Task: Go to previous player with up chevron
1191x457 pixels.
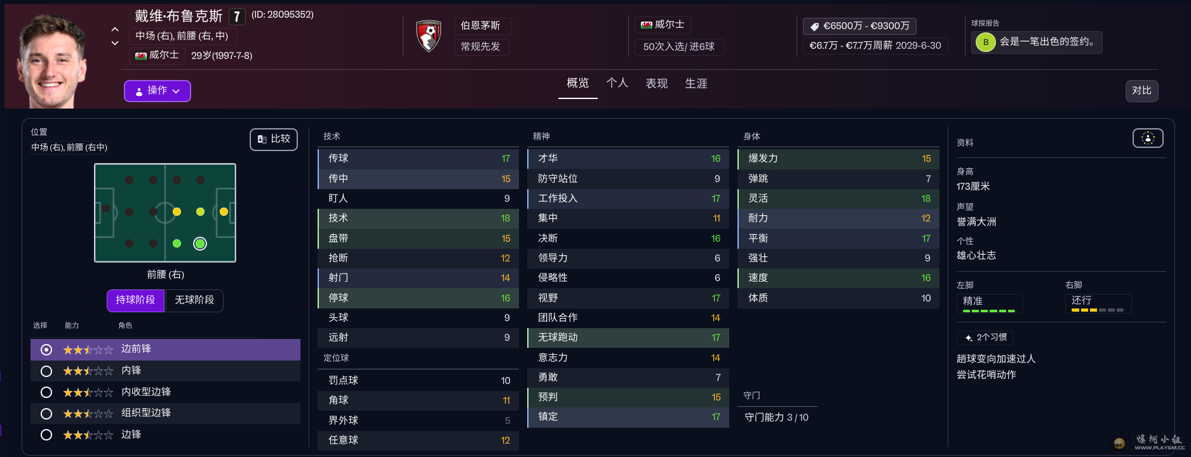Action: coord(115,29)
